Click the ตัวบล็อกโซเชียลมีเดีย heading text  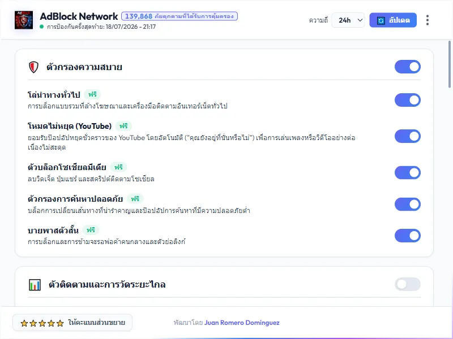coord(67,167)
